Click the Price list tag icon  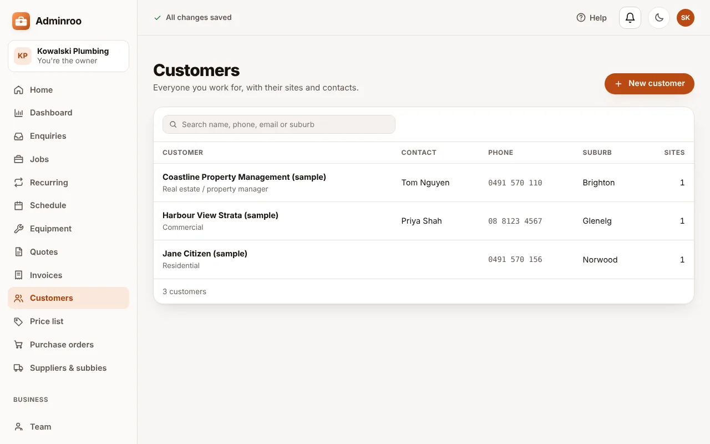(19, 321)
